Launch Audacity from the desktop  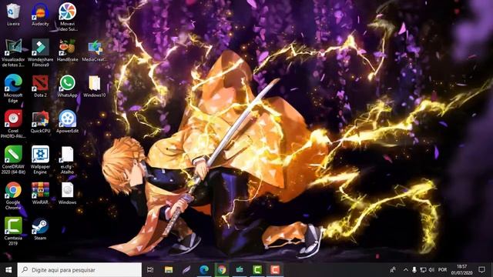(40, 14)
